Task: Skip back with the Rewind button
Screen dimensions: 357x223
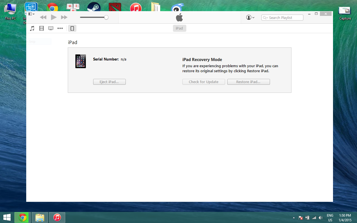Action: coord(43,18)
